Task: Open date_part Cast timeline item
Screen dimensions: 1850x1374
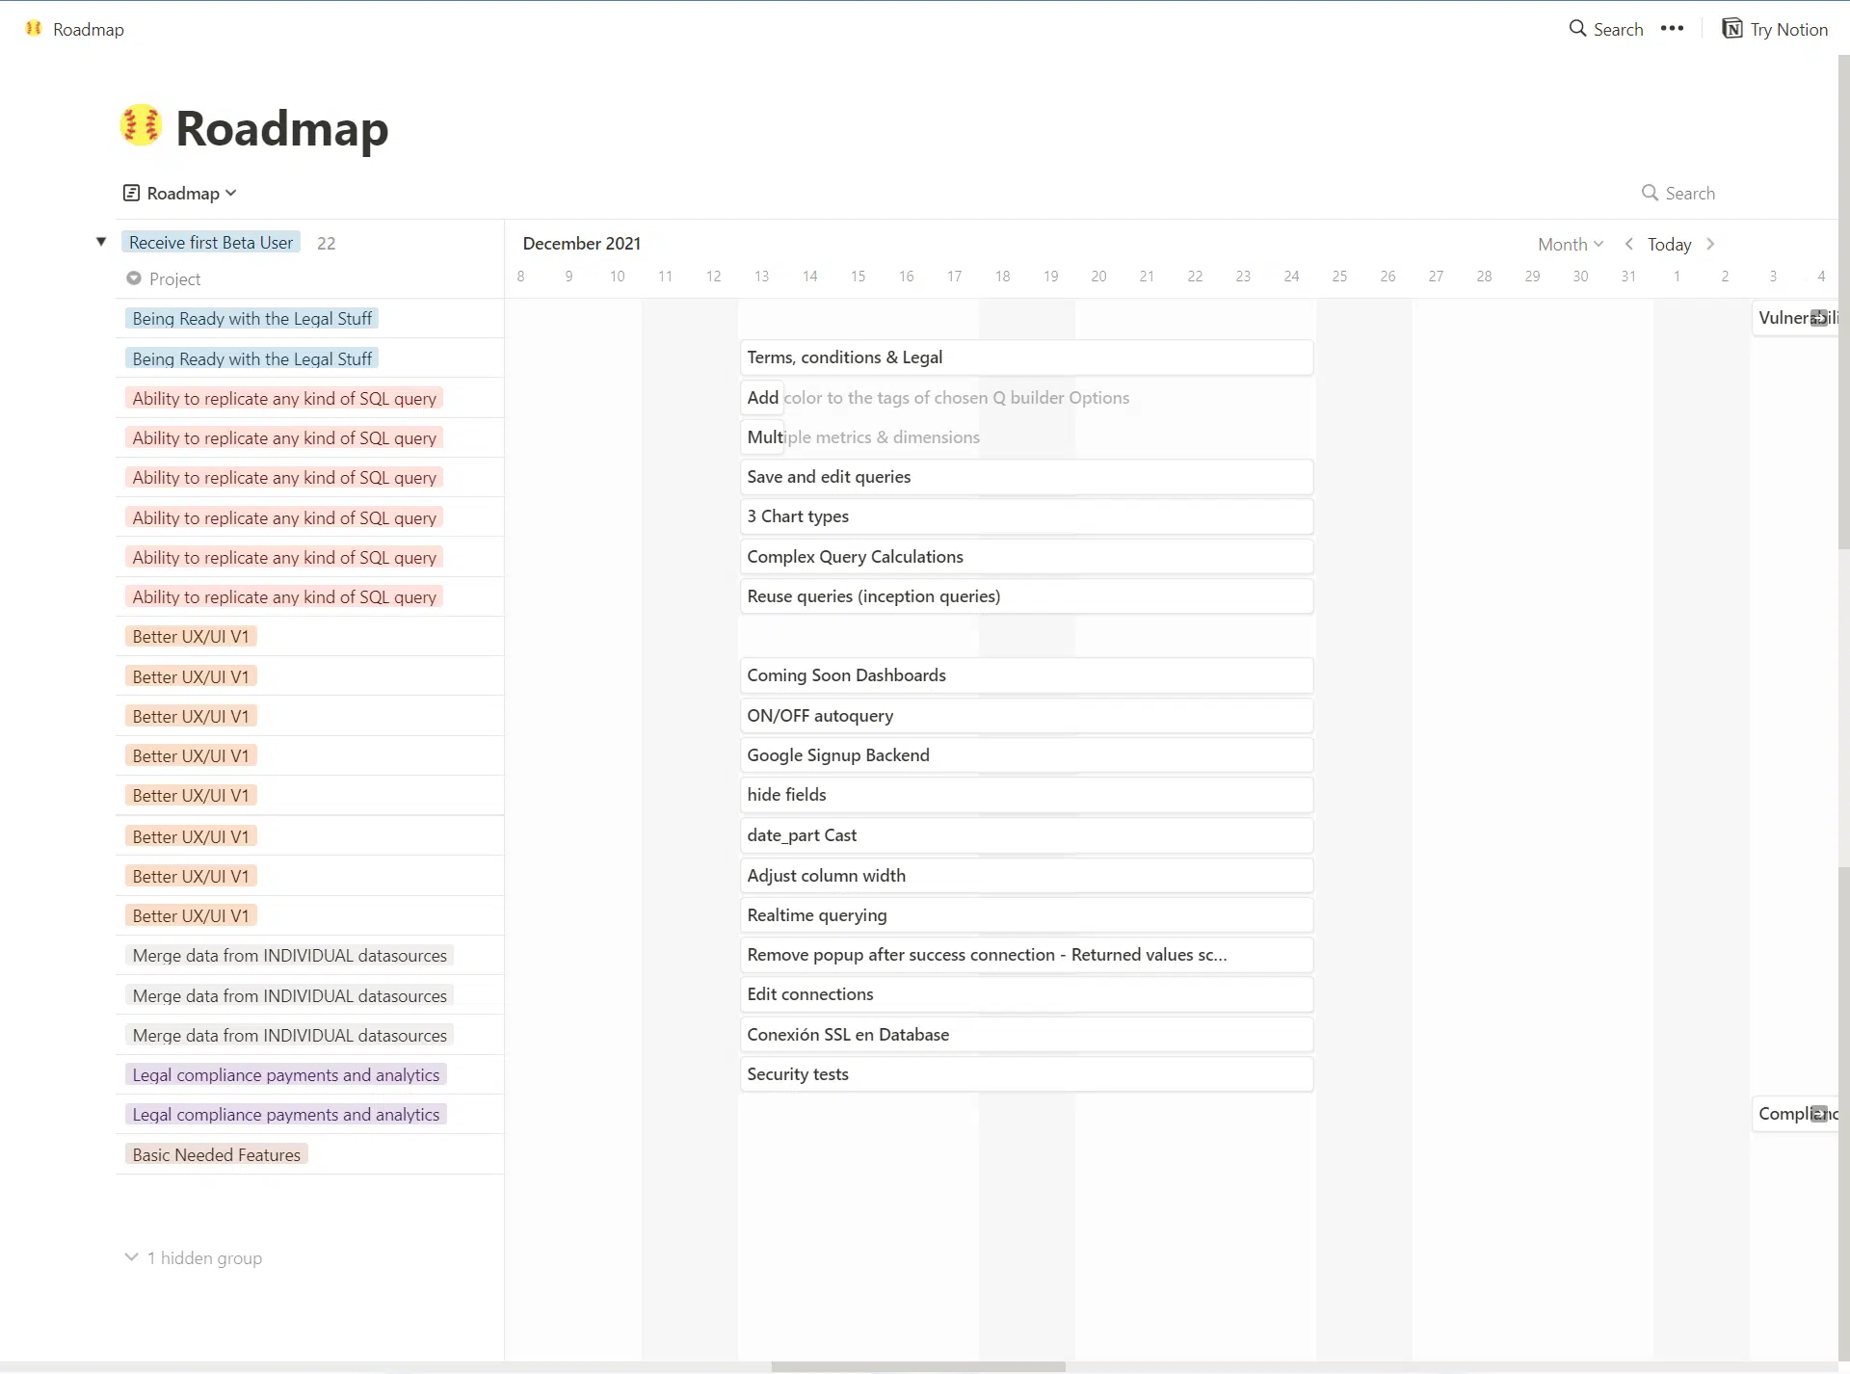Action: pyautogui.click(x=1026, y=835)
